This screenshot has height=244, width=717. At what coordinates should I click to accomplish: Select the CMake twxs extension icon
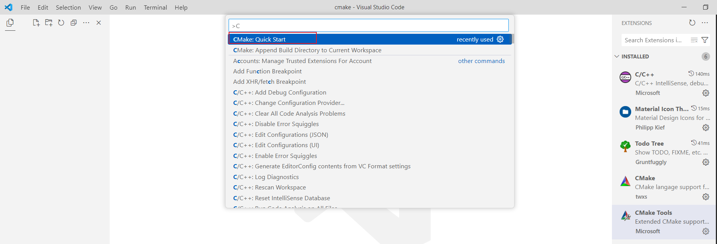(625, 181)
